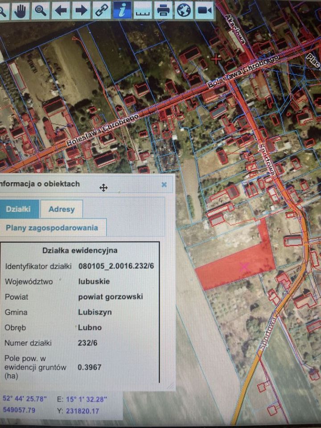321x428 pixels.
Task: Close the Informacja o obiektach panel
Action: point(164,185)
